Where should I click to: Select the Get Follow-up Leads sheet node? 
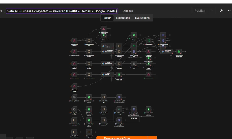click(x=89, y=97)
